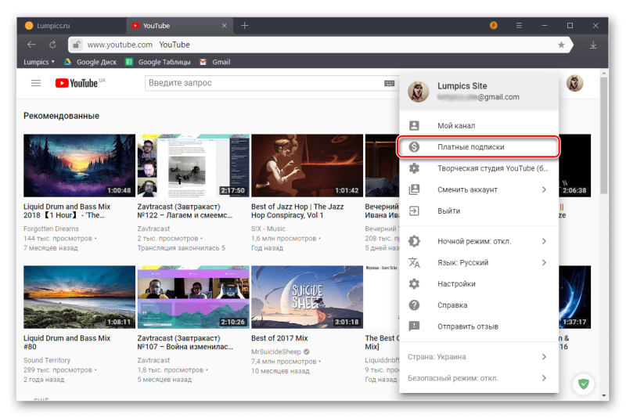Open Google Диск bookmark
Screen dimensions: 626x418
[91, 62]
